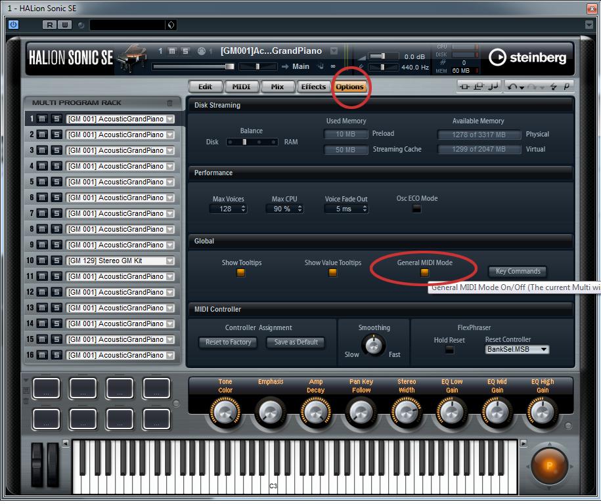Click the first global insert toolbar icon
This screenshot has height=504, width=601.
[464, 87]
